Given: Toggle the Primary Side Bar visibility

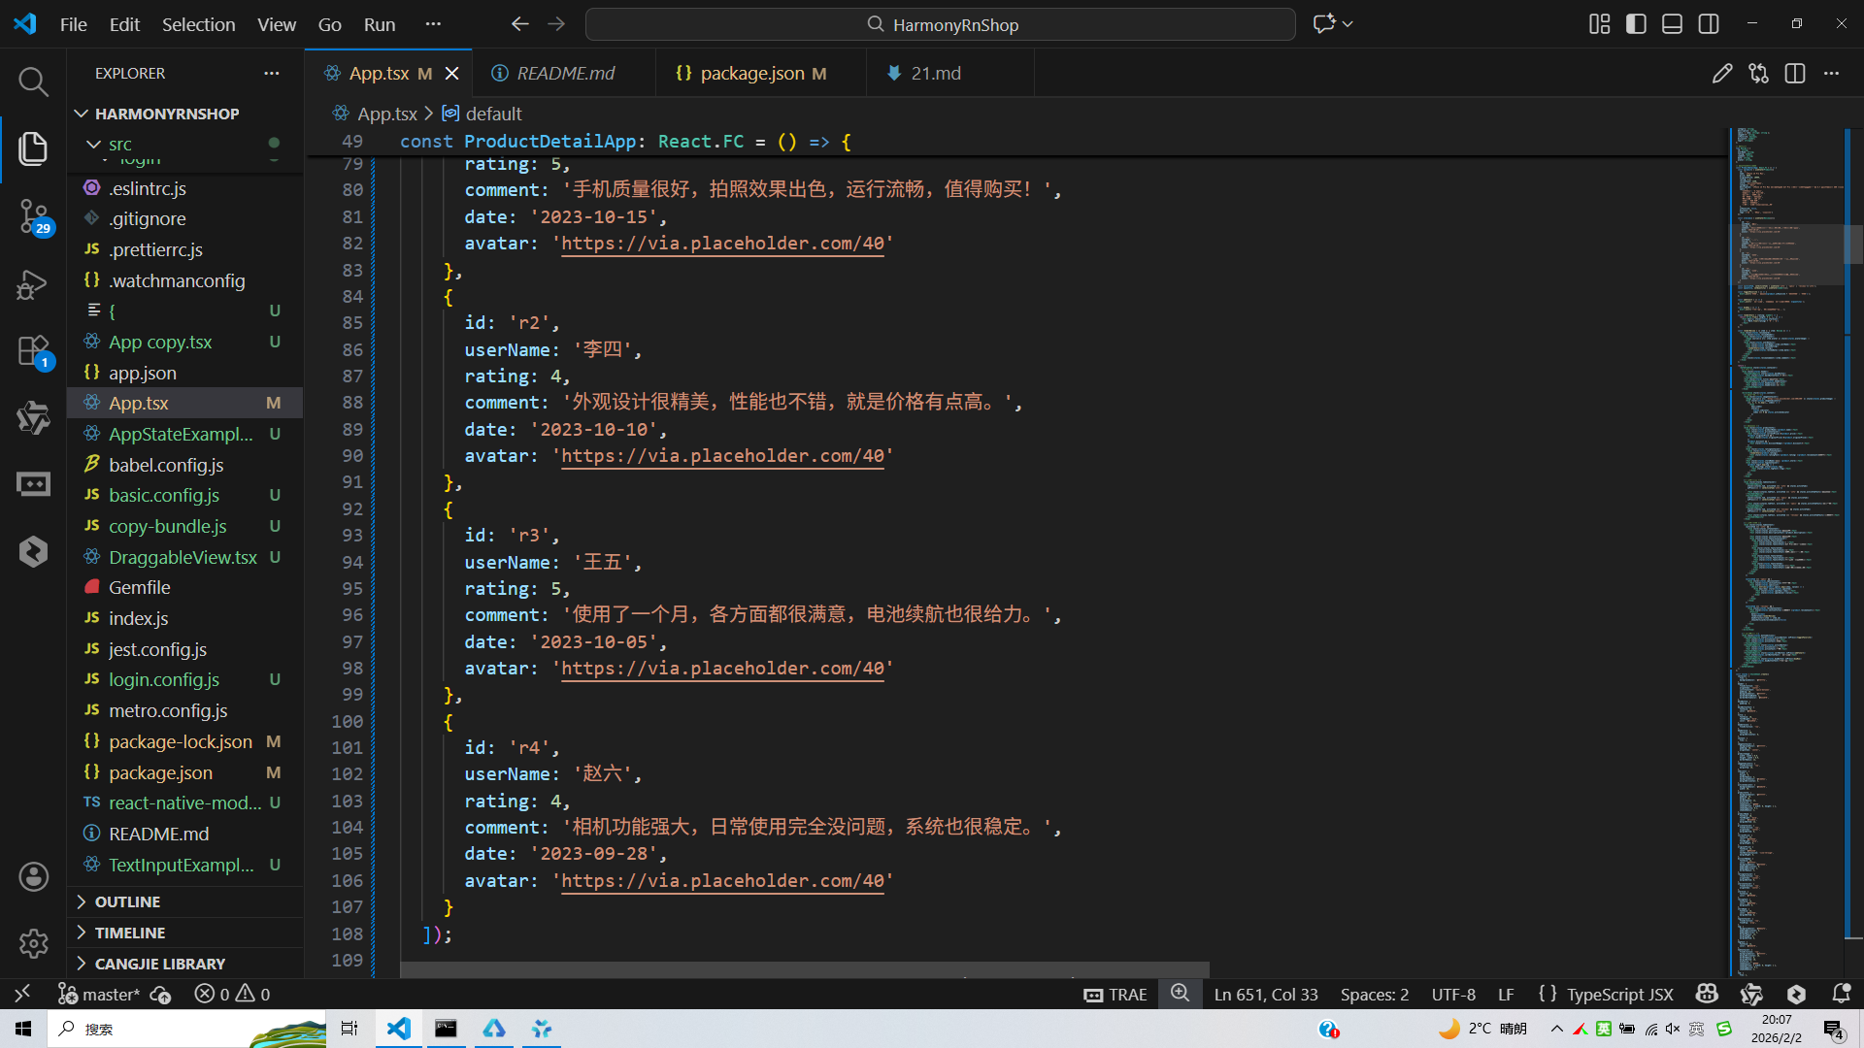Looking at the screenshot, I should tap(1636, 24).
